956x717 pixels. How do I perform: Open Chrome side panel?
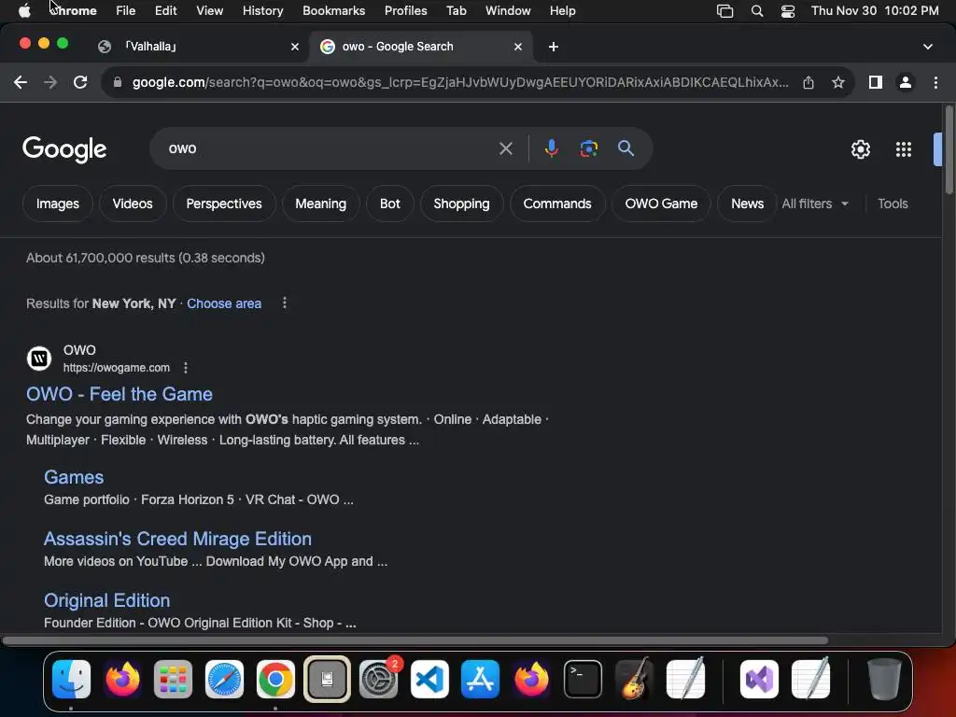point(876,82)
